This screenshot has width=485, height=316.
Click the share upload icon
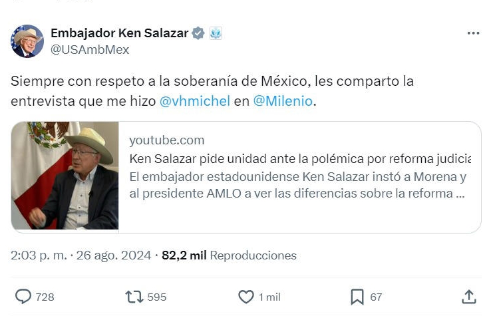(469, 297)
